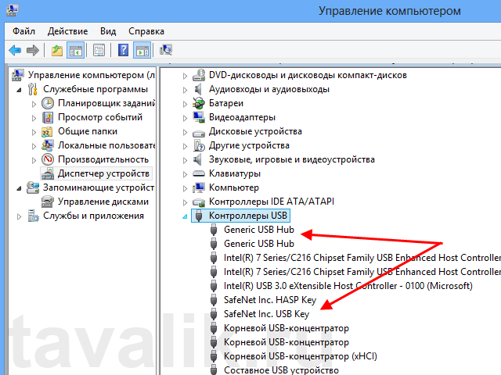Click the Back arrow in toolbar
501x375 pixels.
pyautogui.click(x=14, y=50)
